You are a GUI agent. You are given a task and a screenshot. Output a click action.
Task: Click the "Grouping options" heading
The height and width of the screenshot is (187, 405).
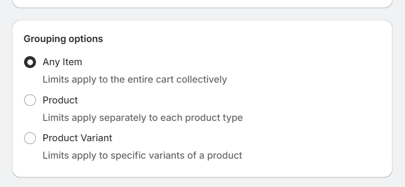point(63,39)
